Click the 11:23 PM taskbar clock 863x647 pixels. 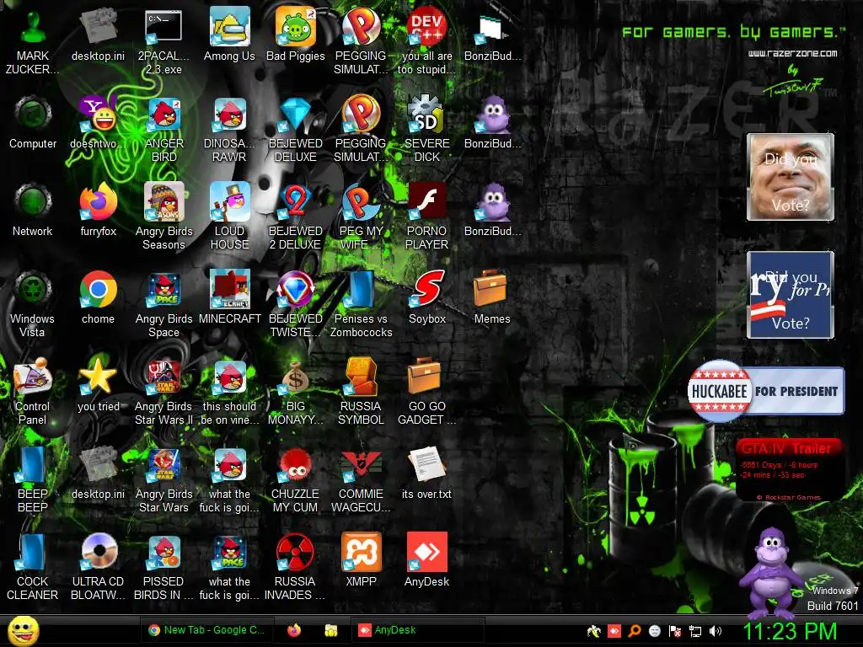[x=790, y=632]
